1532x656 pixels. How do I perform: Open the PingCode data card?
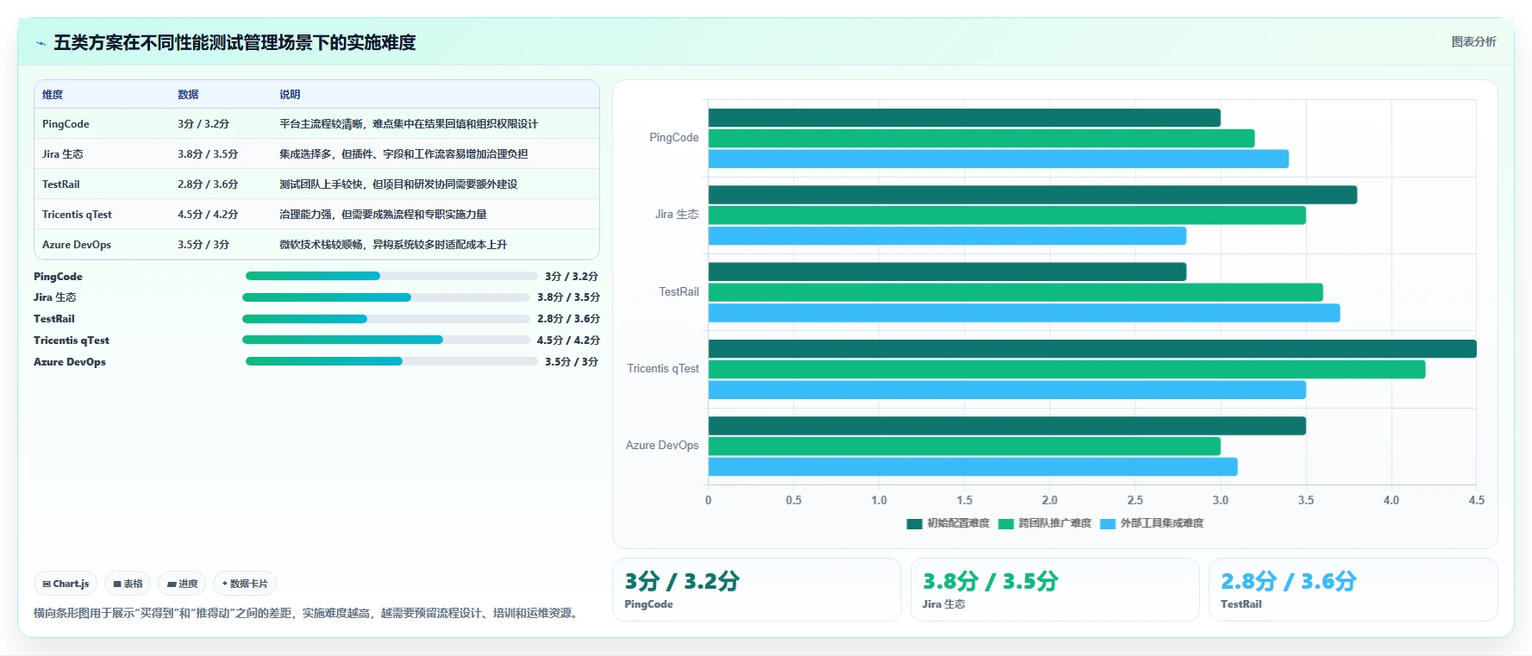[x=757, y=590]
